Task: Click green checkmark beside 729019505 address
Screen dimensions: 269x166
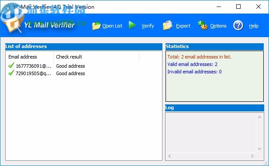Action: click(x=11, y=73)
